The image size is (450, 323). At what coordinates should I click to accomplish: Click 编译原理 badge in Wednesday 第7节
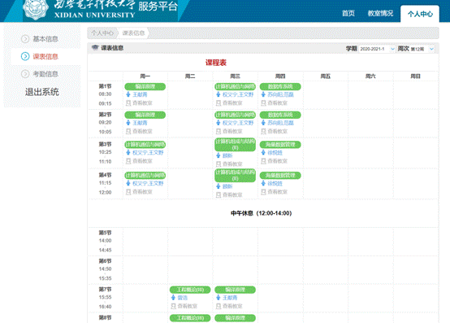point(235,290)
